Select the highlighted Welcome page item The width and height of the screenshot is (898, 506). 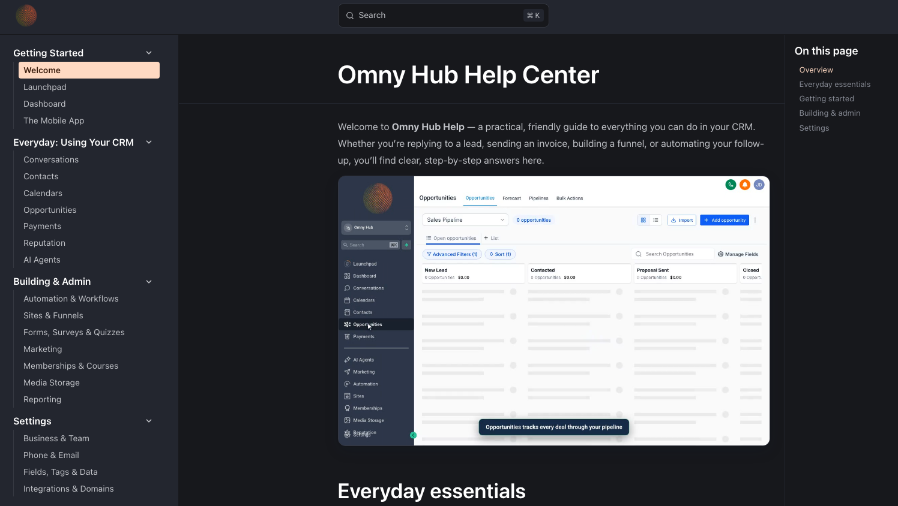(x=89, y=70)
